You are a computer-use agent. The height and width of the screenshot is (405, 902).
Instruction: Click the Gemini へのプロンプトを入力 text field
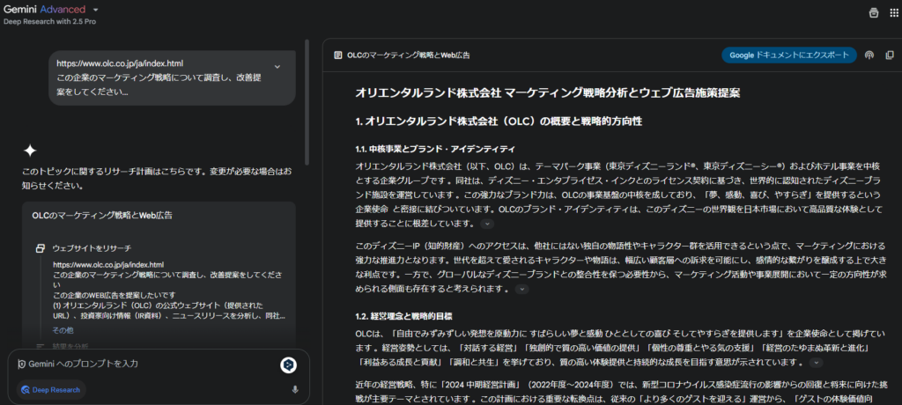[141, 364]
